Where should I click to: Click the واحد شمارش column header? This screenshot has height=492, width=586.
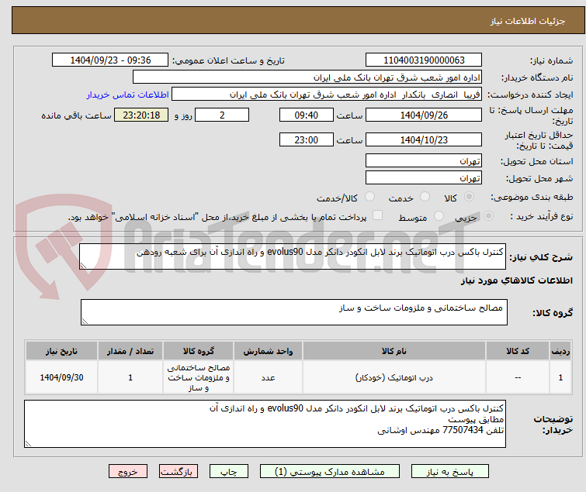tap(268, 351)
